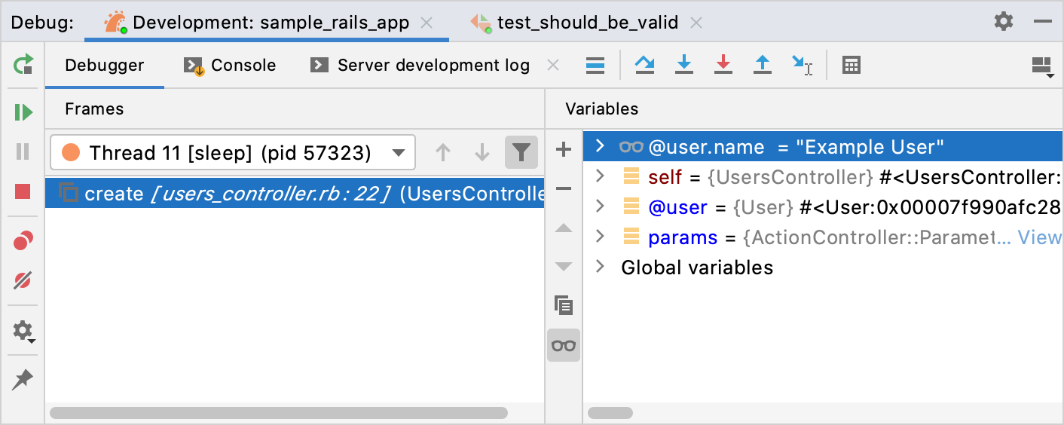1064x425 pixels.
Task: Toggle the frames filter funnel button
Action: 521,153
